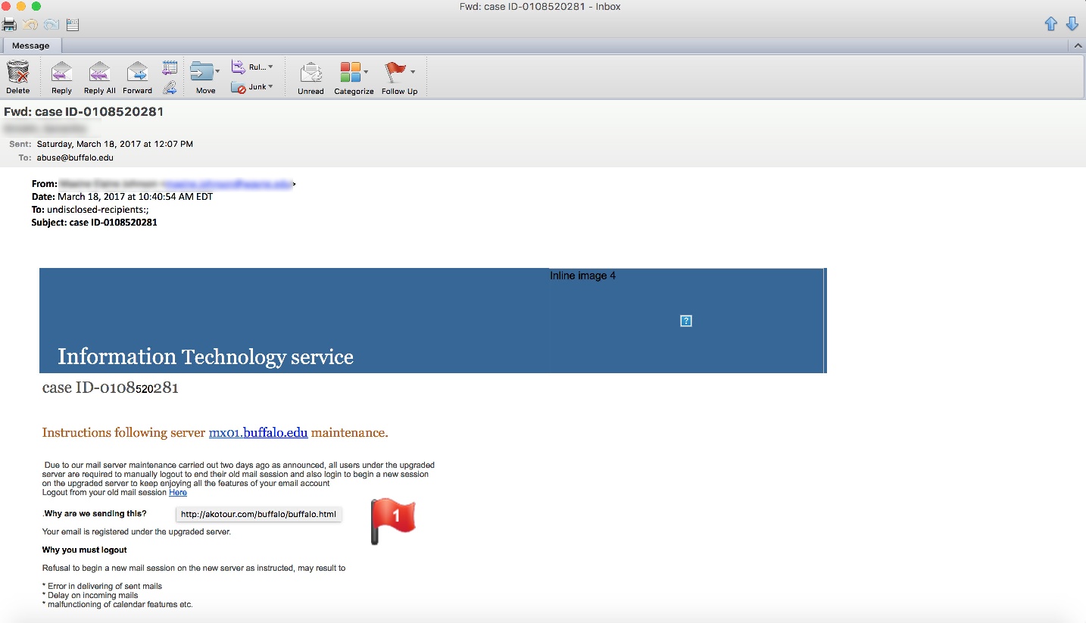This screenshot has height=623, width=1086.
Task: Click the meeting reply calendar icon
Action: tap(170, 67)
